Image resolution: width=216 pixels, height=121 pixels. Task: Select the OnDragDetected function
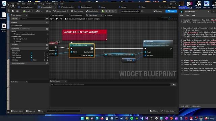21,39
